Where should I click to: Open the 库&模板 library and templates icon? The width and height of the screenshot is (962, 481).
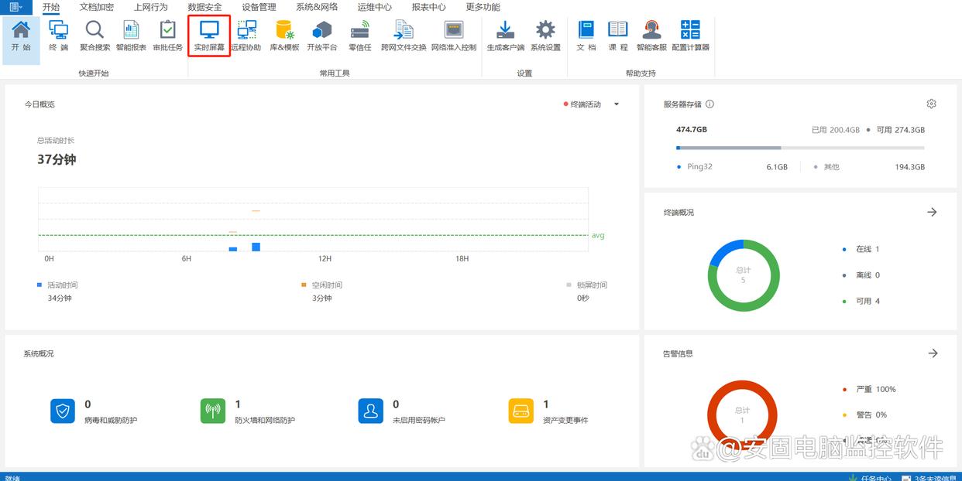pyautogui.click(x=284, y=36)
